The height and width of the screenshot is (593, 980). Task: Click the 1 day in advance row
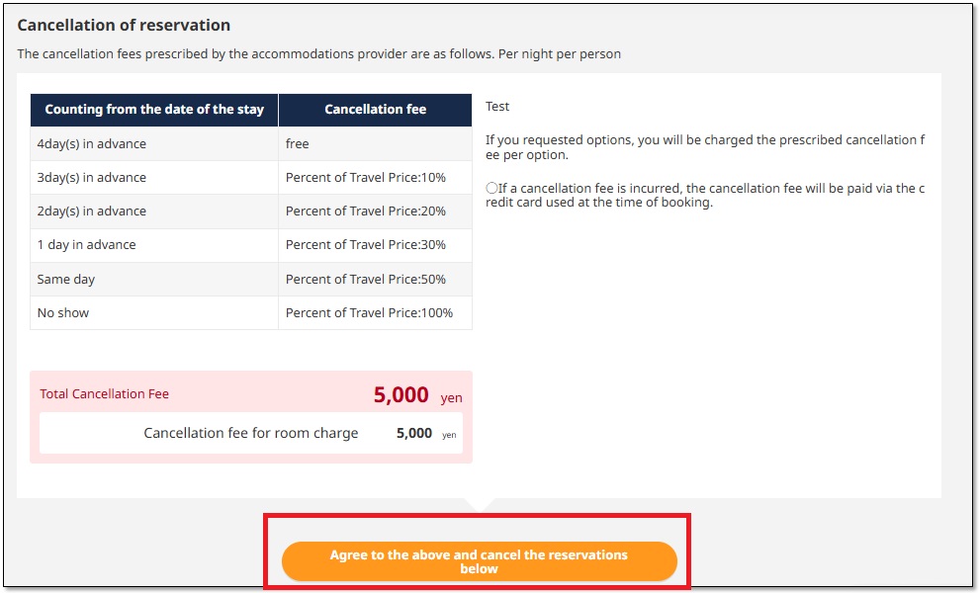(x=87, y=245)
